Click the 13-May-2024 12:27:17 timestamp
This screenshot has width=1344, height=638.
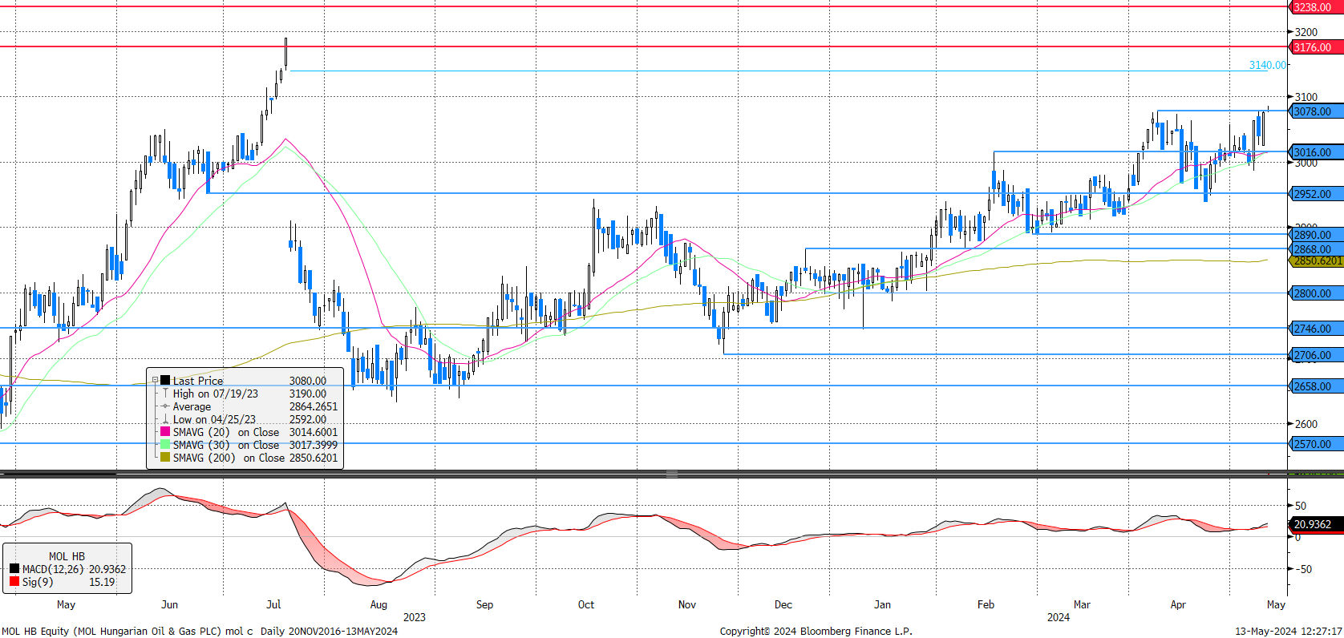click(x=1287, y=631)
